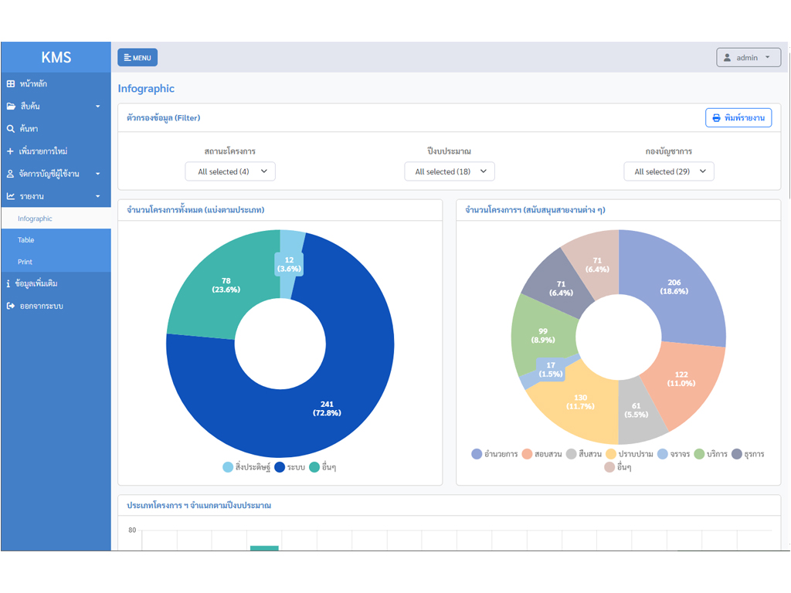Open the กองบัญชาการ filter dropdown
This screenshot has width=791, height=593.
coord(669,171)
